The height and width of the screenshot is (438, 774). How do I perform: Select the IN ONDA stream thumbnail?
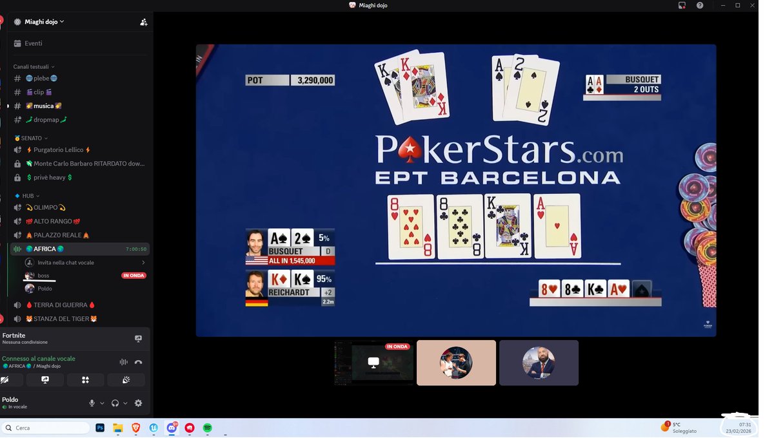[373, 363]
